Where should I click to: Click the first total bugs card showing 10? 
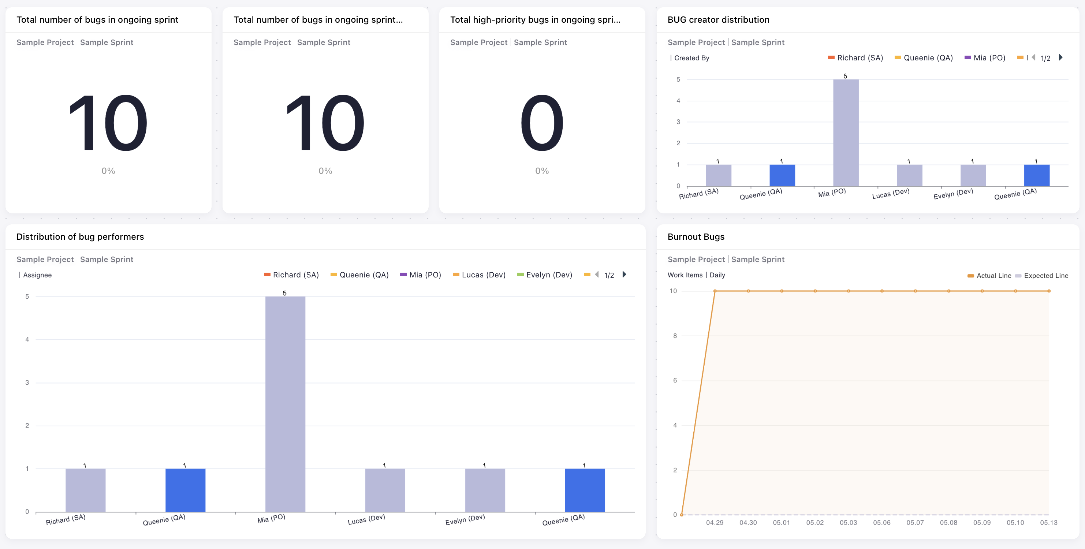[108, 123]
